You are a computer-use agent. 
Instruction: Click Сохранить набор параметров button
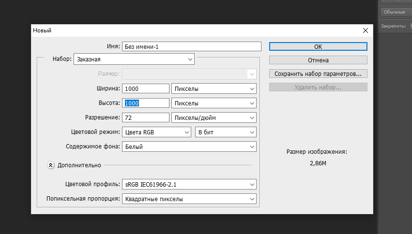click(318, 73)
